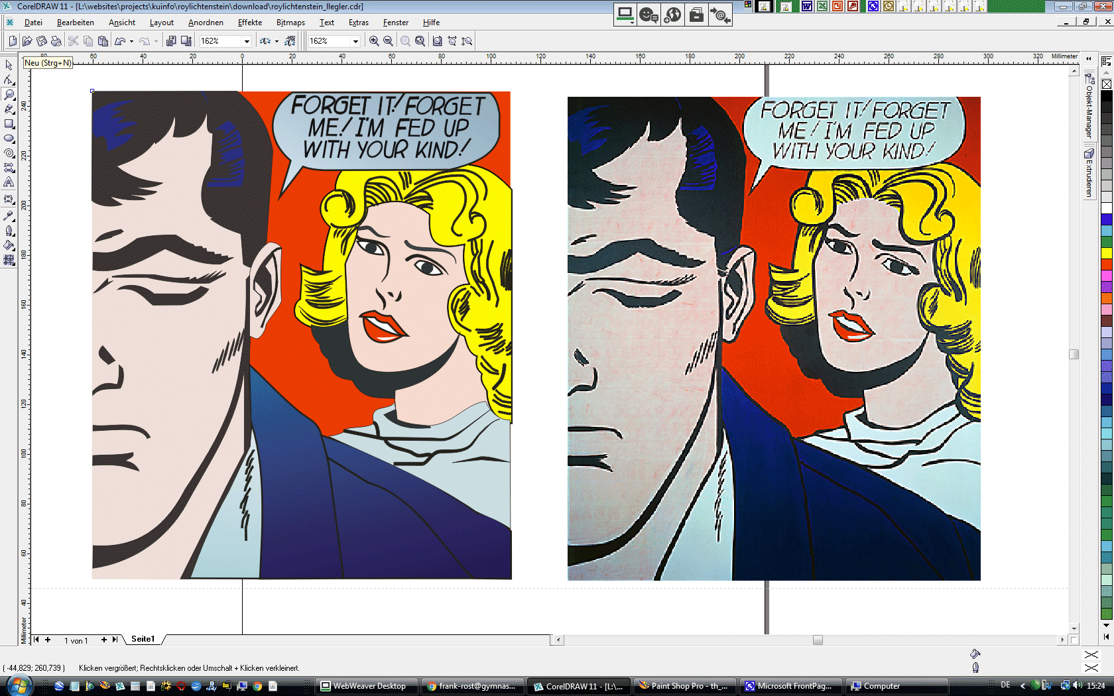Select the Interactive Blend tool

[x=9, y=200]
